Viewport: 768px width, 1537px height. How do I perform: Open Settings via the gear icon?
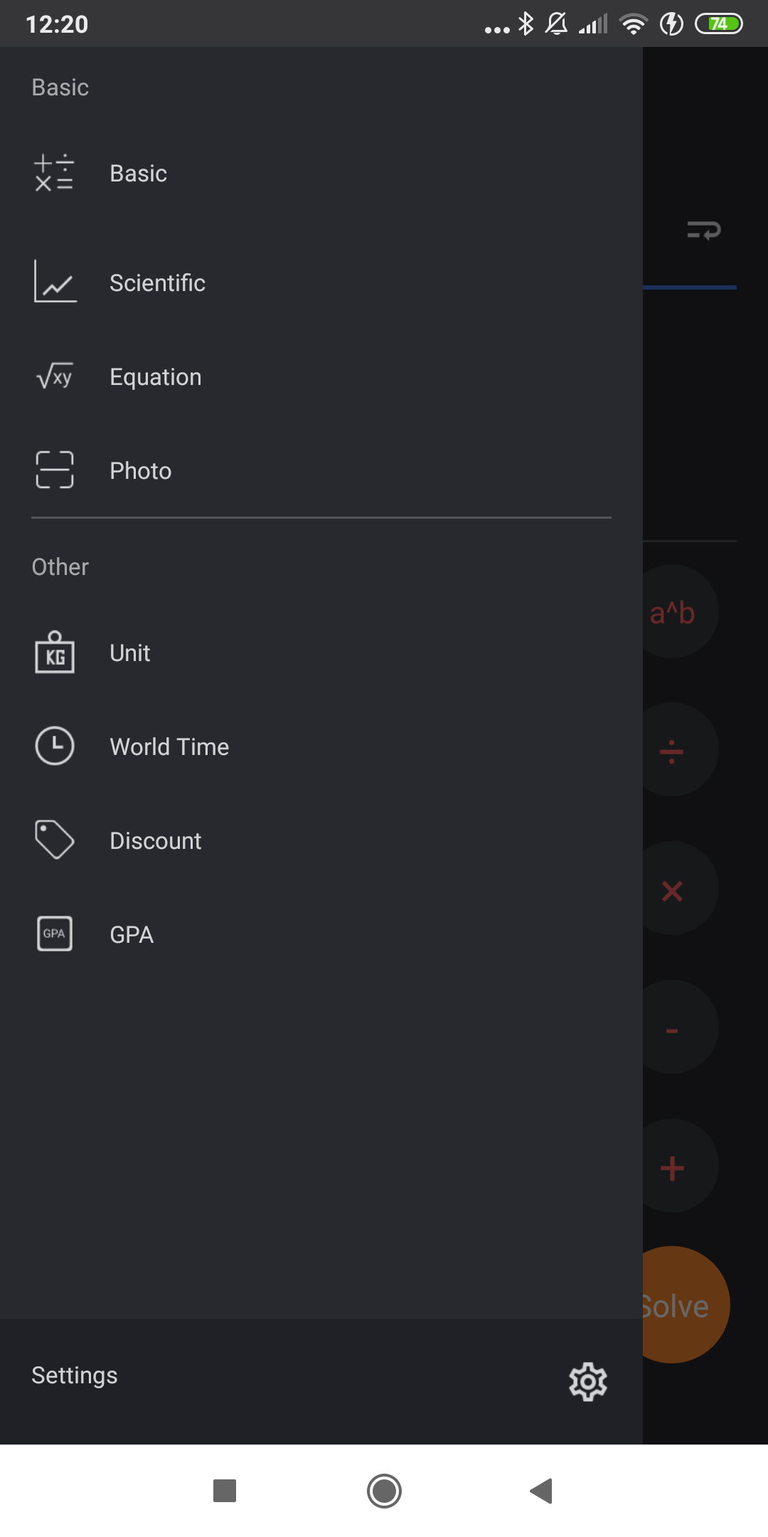(588, 1382)
